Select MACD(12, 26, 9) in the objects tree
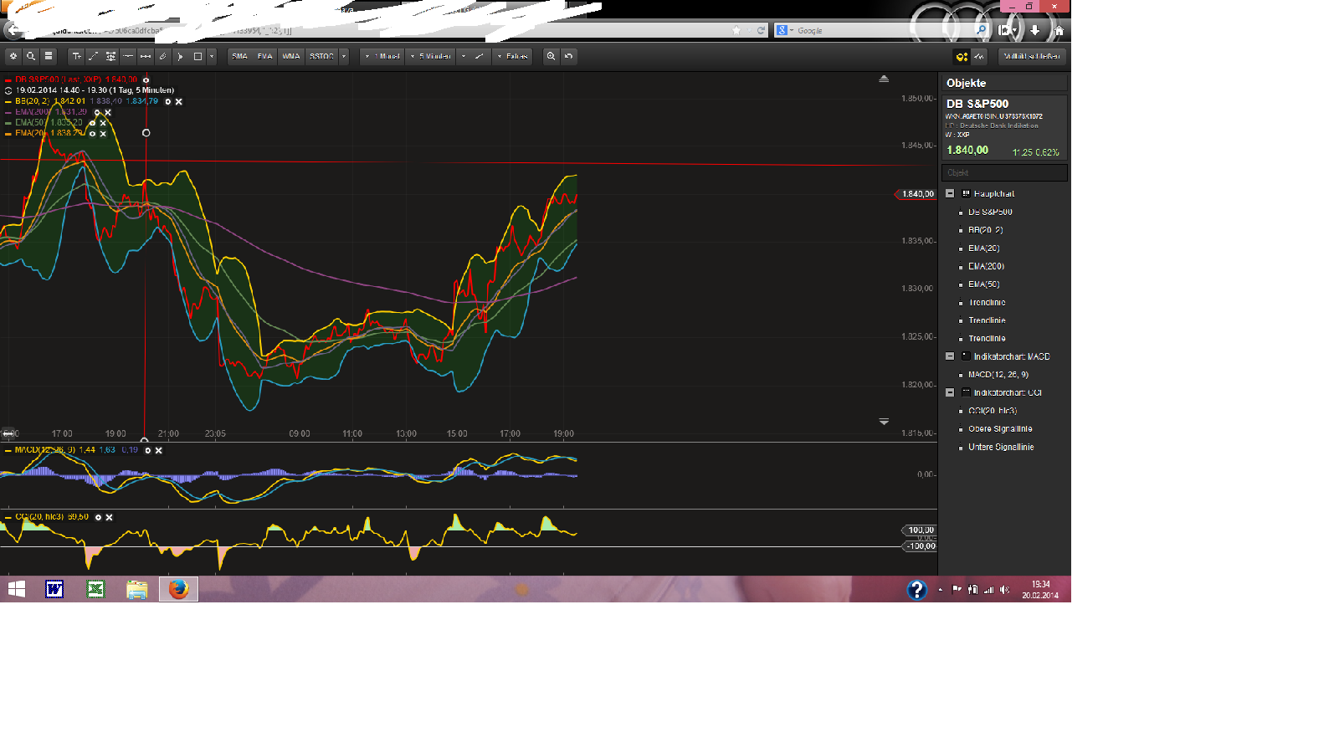 coord(998,375)
